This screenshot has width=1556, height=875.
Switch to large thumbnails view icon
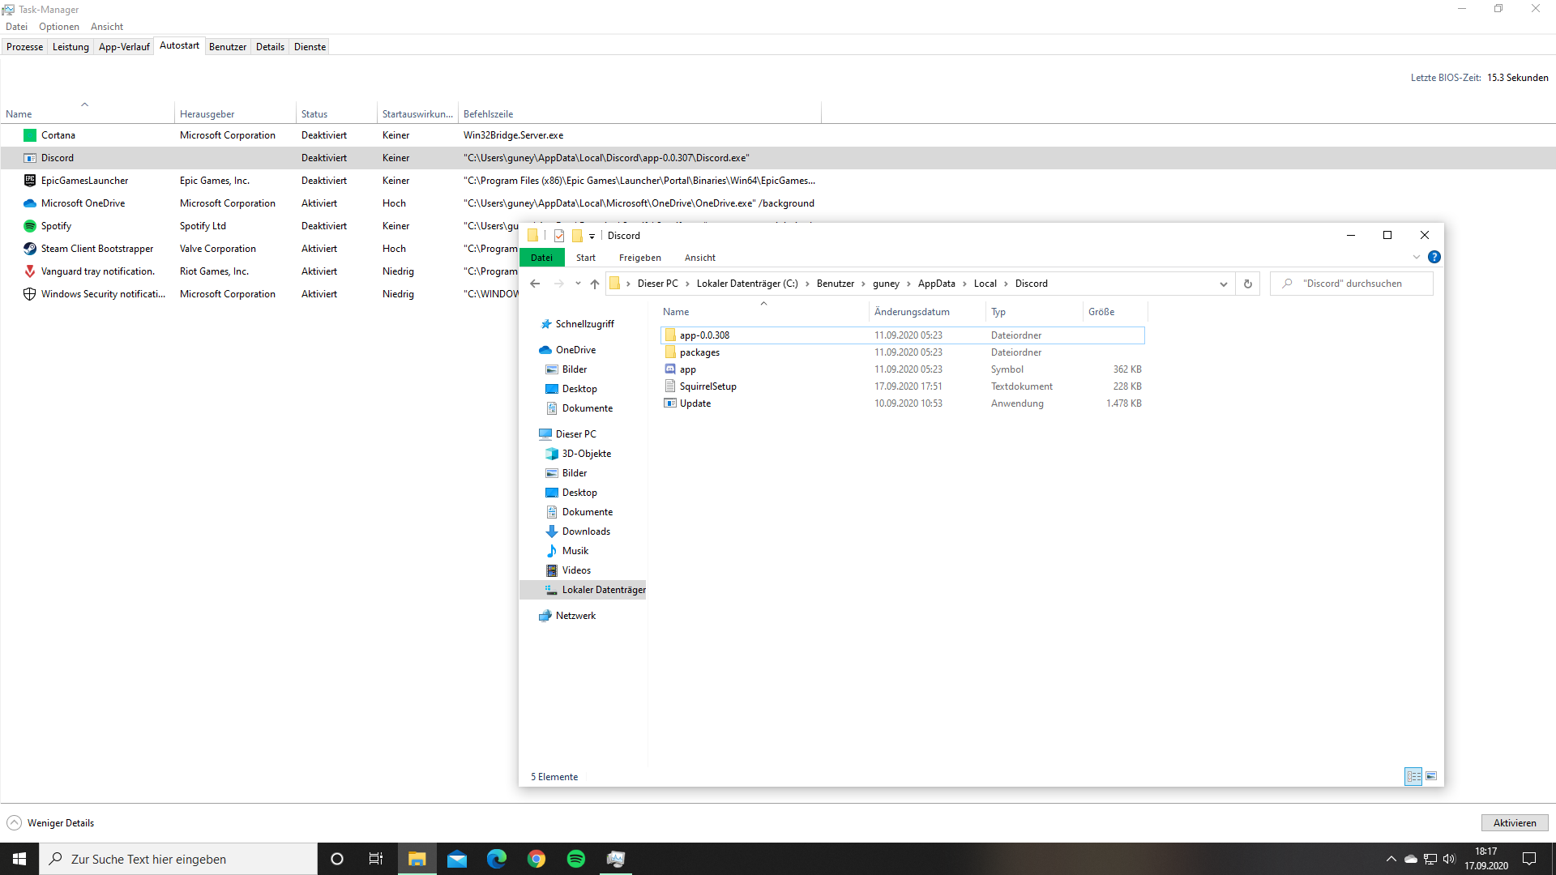1431,776
